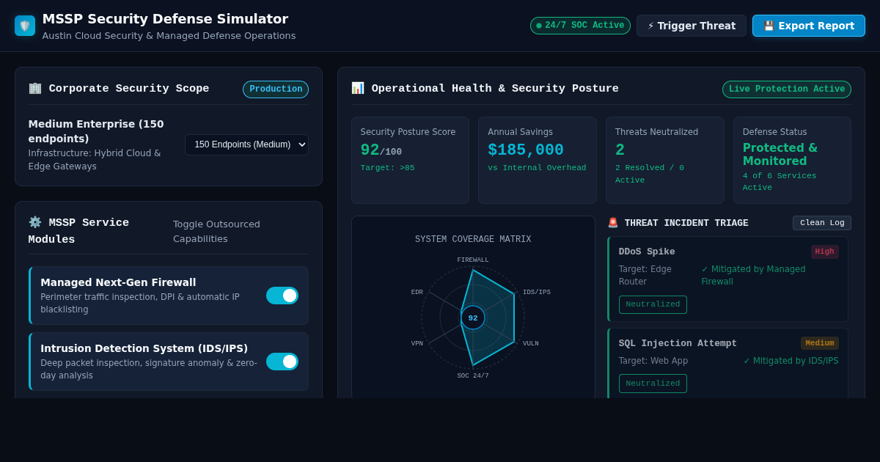Click the building icon beside Corporate Security Scope
The image size is (880, 462).
[35, 89]
